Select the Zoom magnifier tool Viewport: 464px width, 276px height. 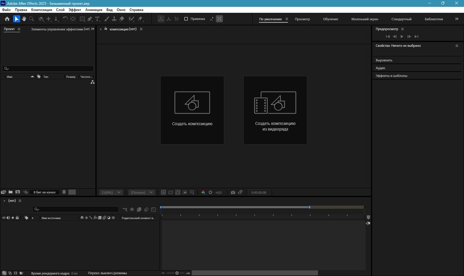(x=32, y=19)
